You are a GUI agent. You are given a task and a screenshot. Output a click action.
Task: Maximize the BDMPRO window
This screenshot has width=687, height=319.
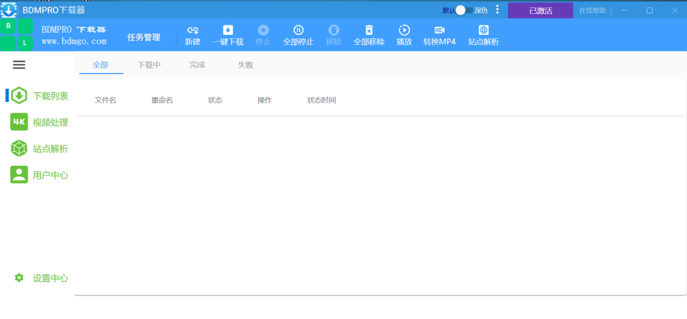(x=649, y=11)
